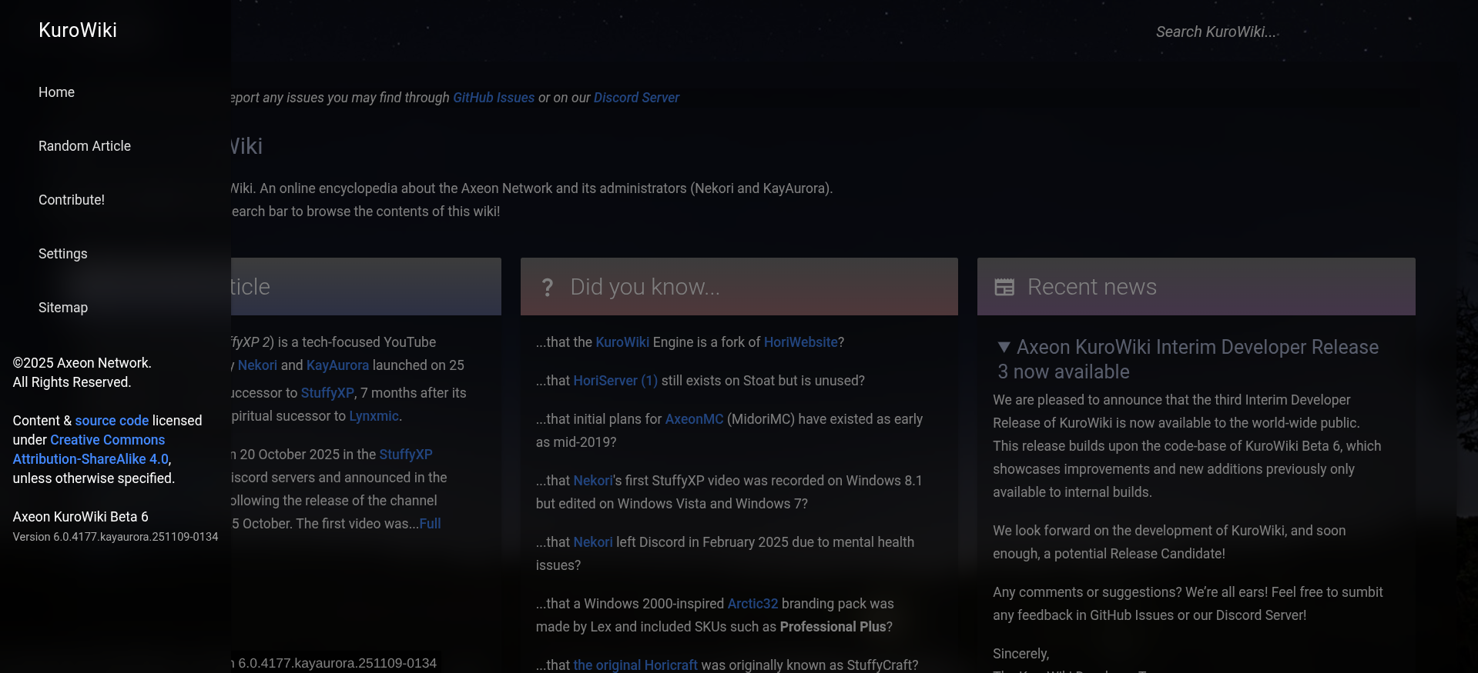This screenshot has width=1478, height=673.
Task: Go to the Sitemap page
Action: (x=63, y=308)
